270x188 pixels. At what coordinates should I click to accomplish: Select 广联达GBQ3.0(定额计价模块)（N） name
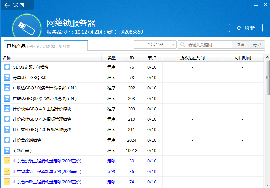coord(45,99)
